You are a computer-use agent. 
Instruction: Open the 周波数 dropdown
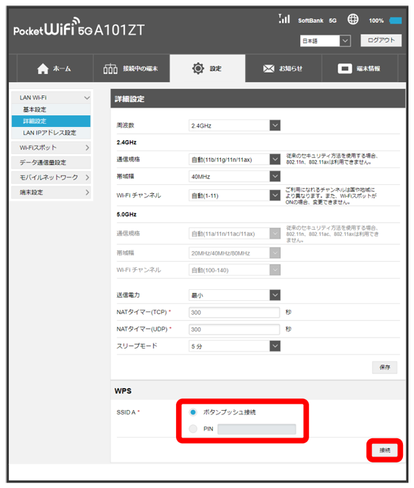[x=235, y=125]
